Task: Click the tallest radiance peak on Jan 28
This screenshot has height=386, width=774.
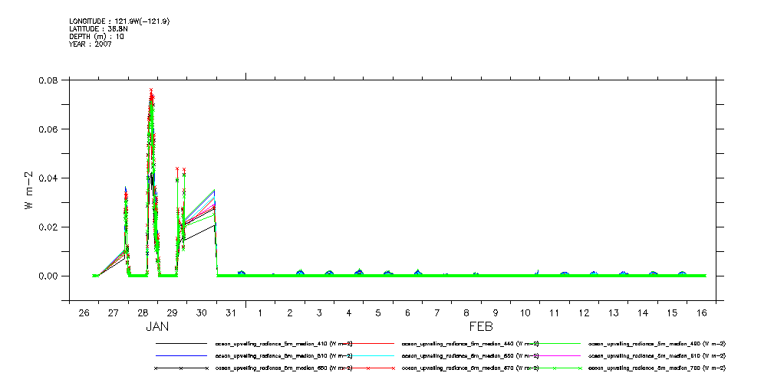Action: click(151, 90)
